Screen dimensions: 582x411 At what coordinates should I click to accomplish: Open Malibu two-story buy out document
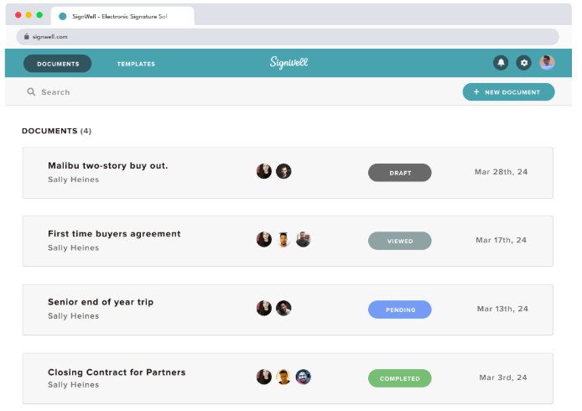(108, 166)
